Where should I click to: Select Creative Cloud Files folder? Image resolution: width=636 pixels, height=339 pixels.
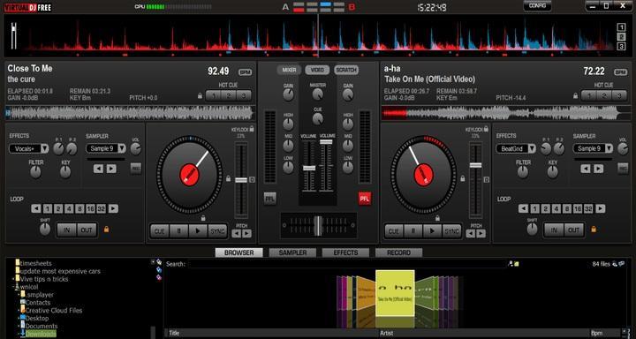coord(54,310)
